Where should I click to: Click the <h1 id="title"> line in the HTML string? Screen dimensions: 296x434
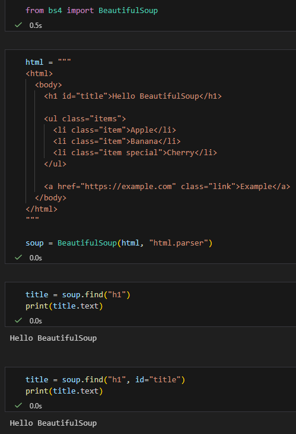133,96
